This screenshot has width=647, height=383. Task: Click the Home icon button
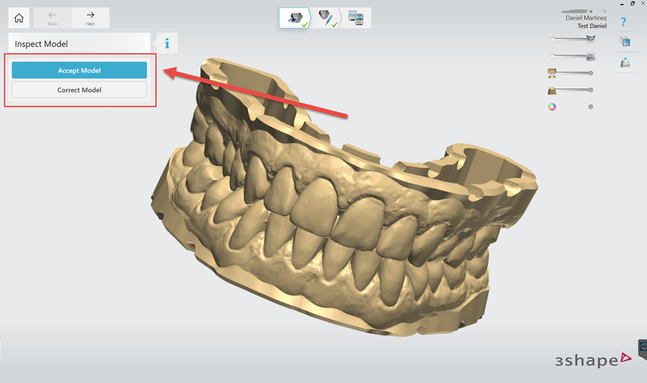pyautogui.click(x=19, y=19)
